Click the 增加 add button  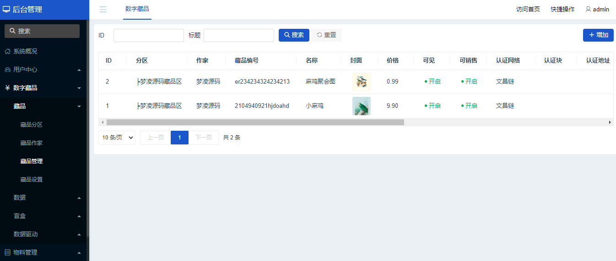tap(598, 35)
